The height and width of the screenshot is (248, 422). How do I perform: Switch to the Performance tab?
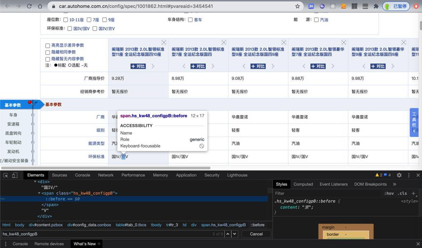point(133,175)
